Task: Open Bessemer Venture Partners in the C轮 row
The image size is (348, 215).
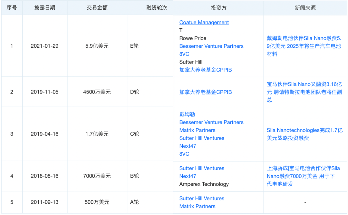Action: click(211, 122)
